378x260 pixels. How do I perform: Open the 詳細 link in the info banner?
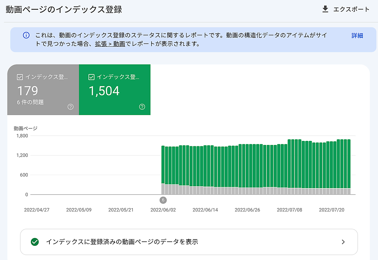click(357, 36)
